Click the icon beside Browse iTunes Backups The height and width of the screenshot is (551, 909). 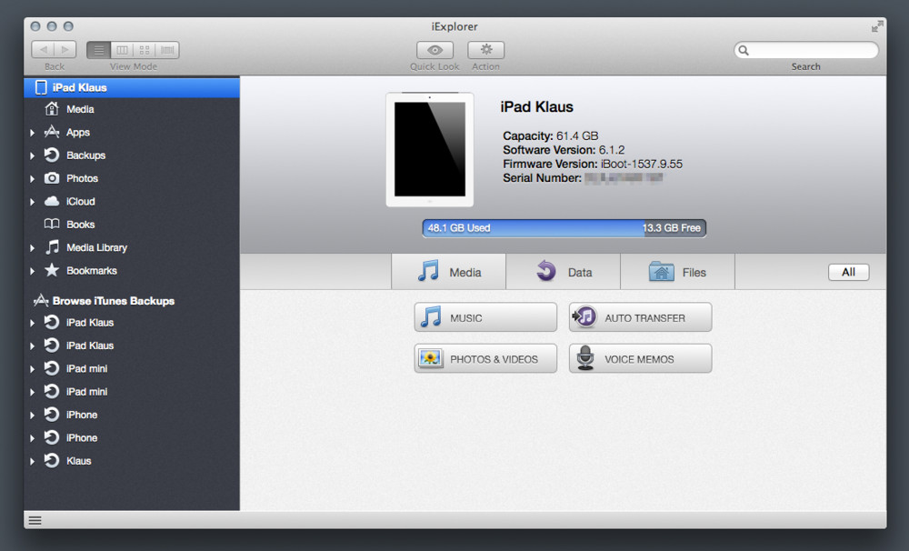[x=41, y=300]
